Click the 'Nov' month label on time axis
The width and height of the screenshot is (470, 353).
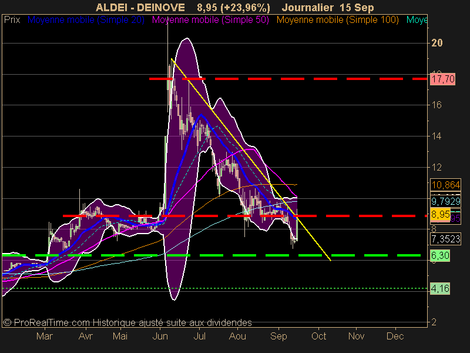click(x=357, y=336)
